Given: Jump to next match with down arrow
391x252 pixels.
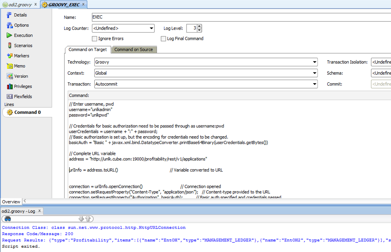Looking at the screenshot, I should (81, 219).
